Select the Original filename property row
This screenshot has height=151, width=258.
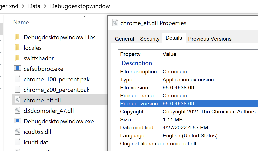point(189,144)
